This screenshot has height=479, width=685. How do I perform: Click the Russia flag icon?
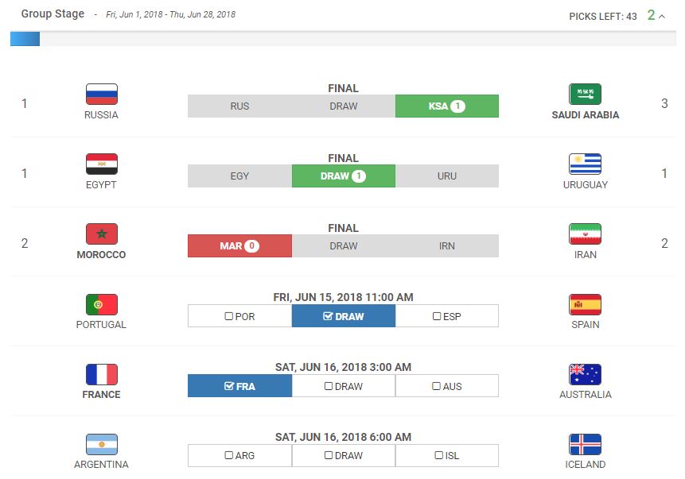[x=102, y=95]
